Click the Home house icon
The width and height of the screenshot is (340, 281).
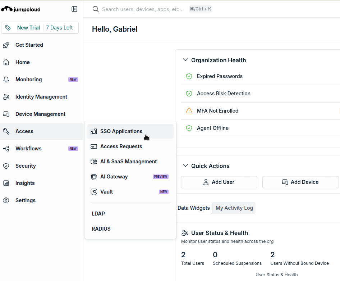tap(6, 62)
